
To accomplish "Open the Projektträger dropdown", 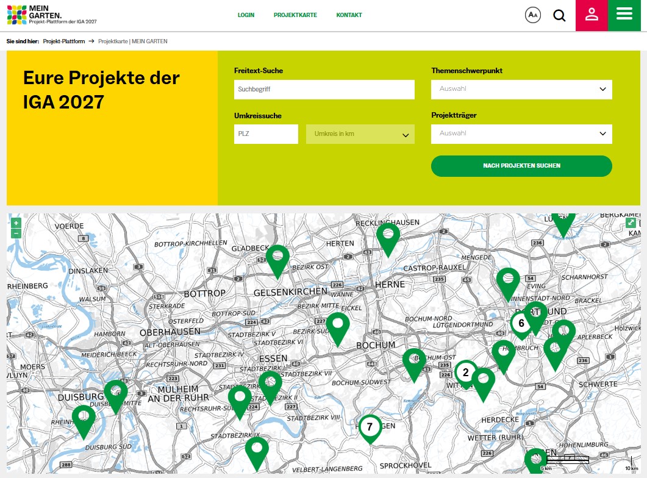I will pyautogui.click(x=521, y=134).
